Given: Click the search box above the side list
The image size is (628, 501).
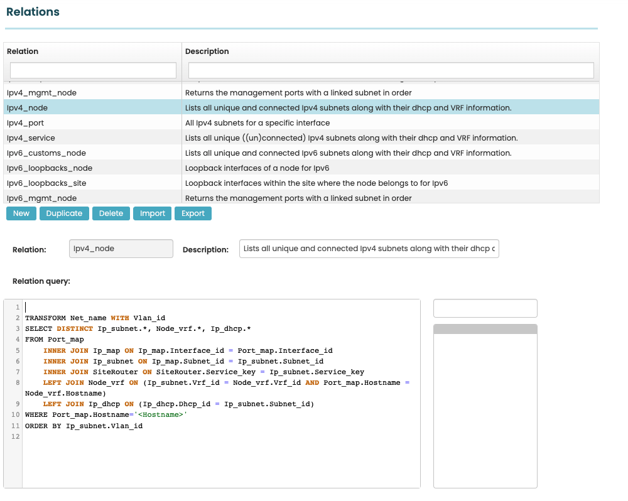Looking at the screenshot, I should point(485,308).
